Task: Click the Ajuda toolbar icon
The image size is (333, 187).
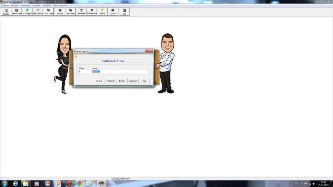Action: tap(102, 12)
